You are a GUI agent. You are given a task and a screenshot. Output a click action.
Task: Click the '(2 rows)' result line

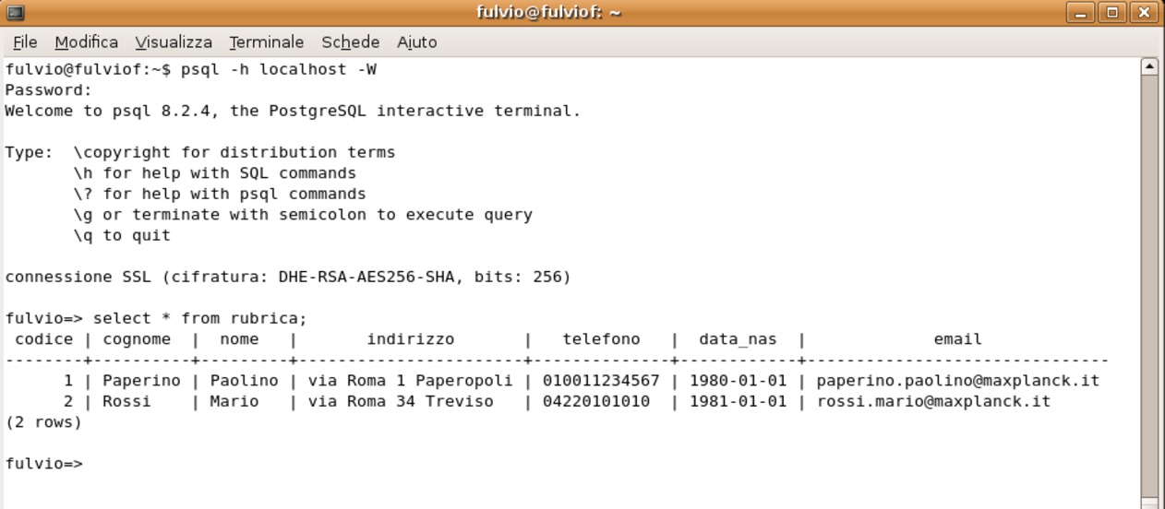coord(43,422)
